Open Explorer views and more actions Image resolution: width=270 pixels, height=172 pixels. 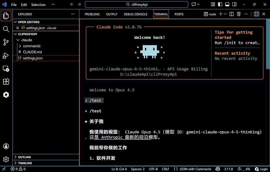(73, 14)
